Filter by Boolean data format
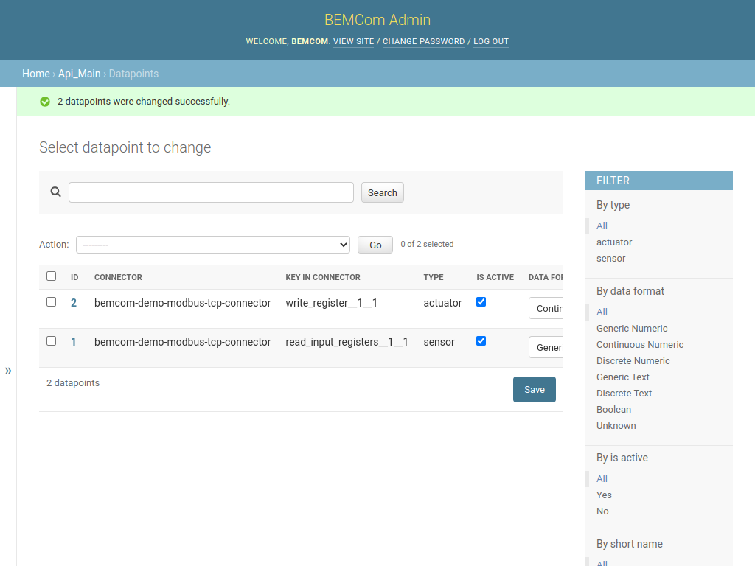The image size is (755, 566). tap(613, 410)
